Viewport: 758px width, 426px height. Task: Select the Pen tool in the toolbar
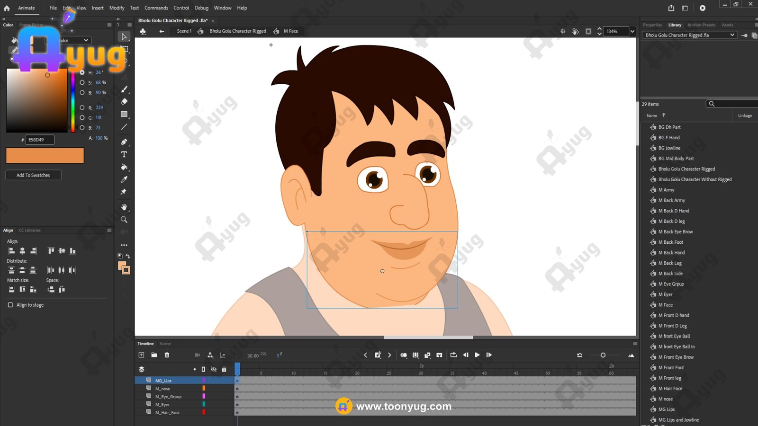click(x=124, y=142)
